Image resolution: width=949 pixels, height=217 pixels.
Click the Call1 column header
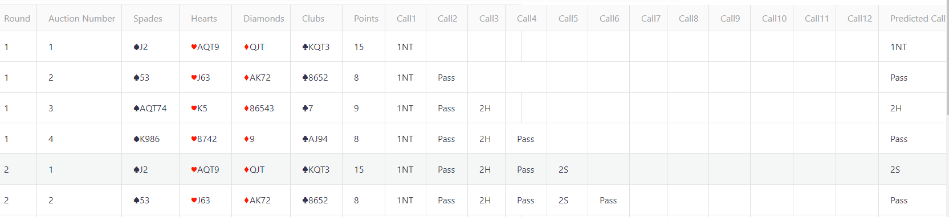coord(406,18)
